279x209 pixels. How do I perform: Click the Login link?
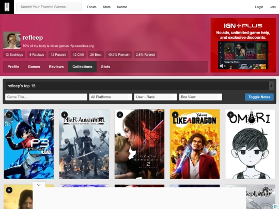259,7
